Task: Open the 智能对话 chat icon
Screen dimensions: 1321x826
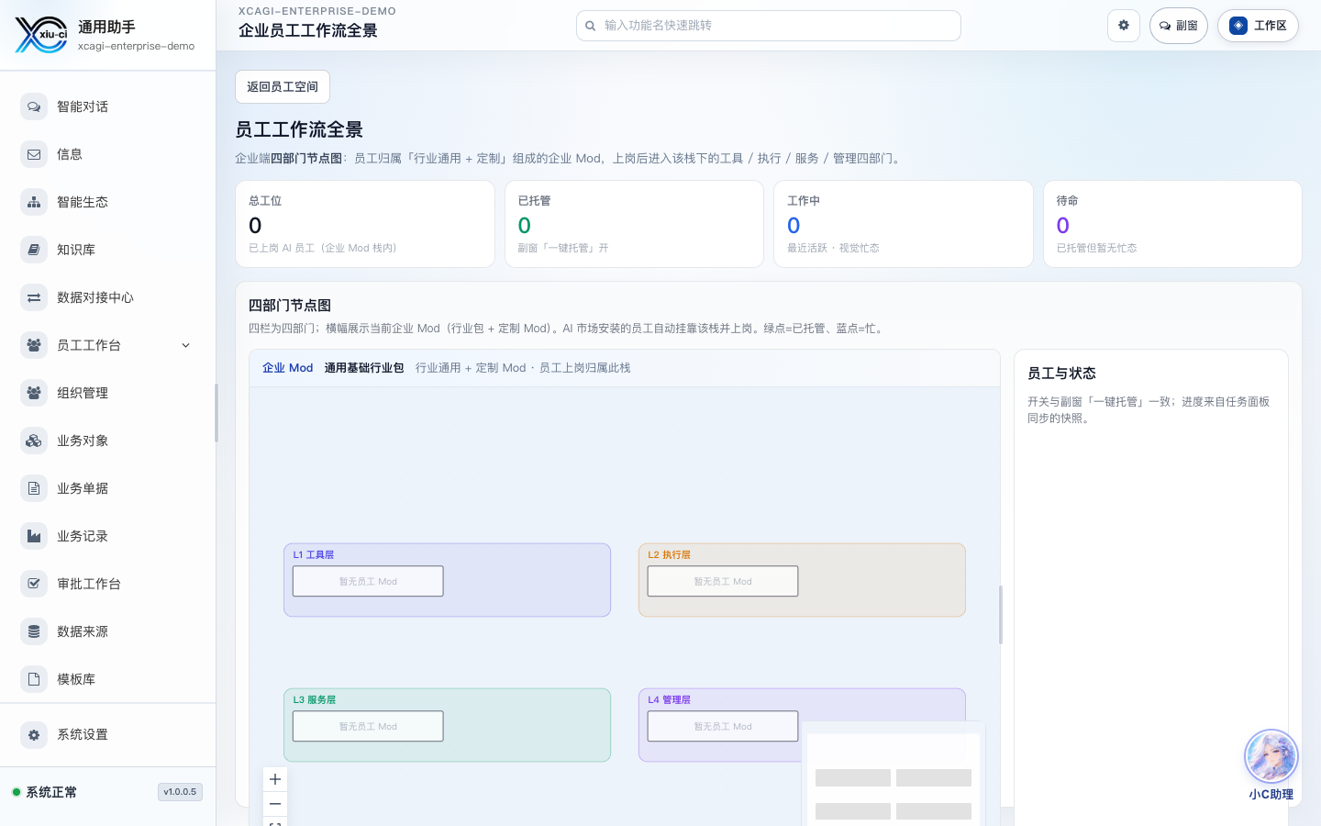Action: point(34,106)
